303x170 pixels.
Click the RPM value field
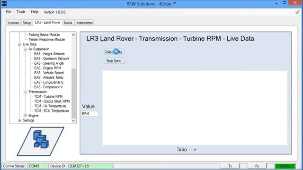pyautogui.click(x=90, y=114)
